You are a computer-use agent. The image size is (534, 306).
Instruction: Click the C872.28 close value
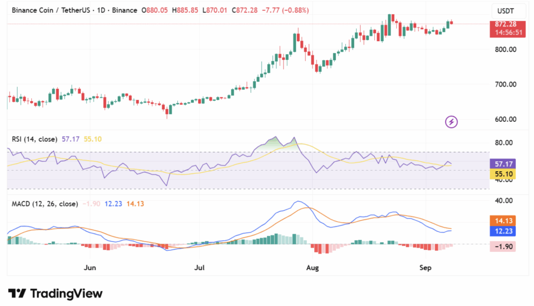tap(245, 10)
